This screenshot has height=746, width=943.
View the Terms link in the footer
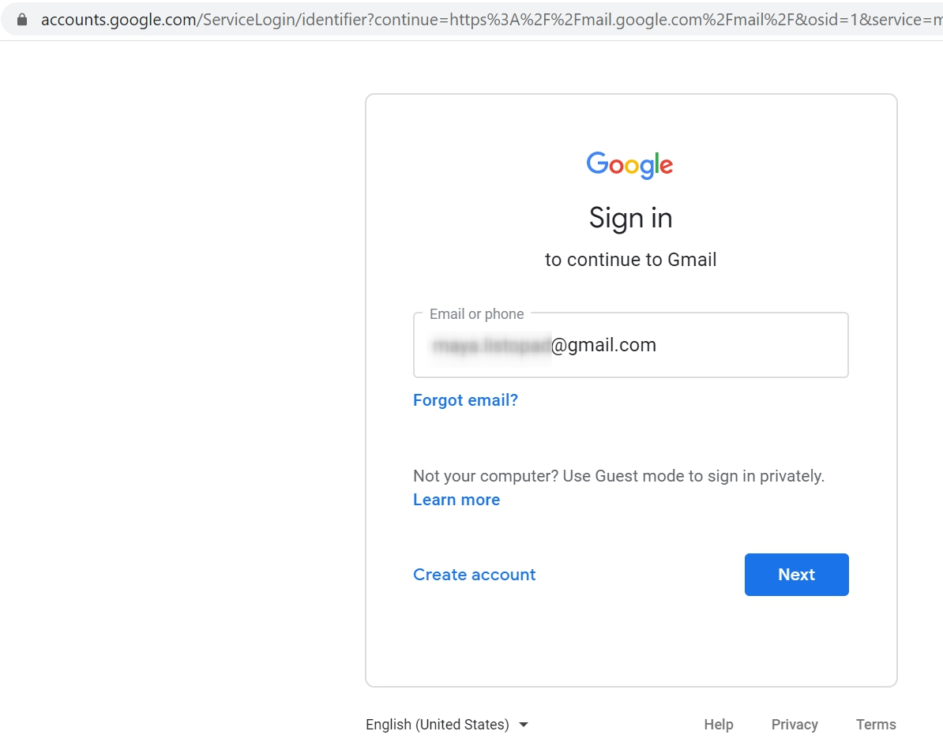(876, 725)
